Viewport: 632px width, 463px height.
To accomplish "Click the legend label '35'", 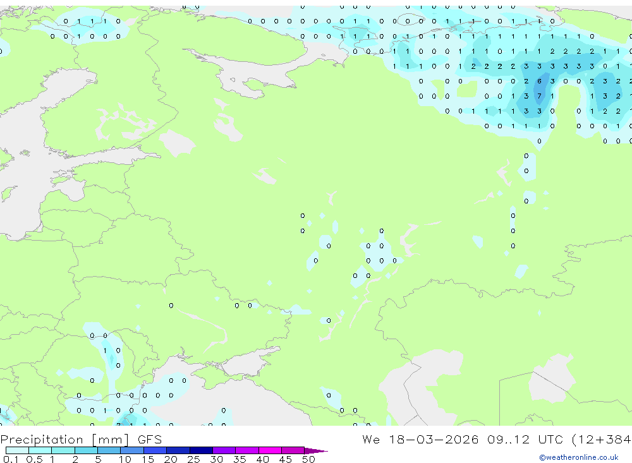I will [x=240, y=459].
